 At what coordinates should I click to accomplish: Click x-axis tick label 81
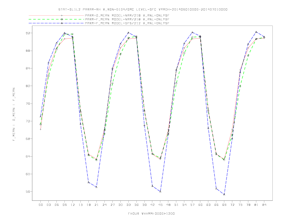coord(256,205)
